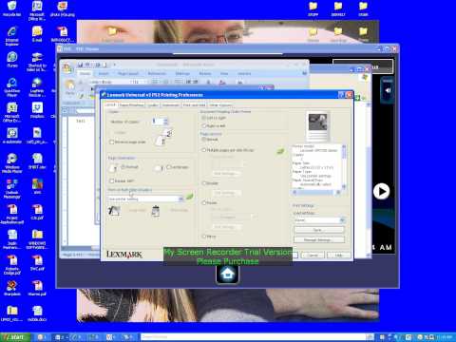The width and height of the screenshot is (456, 342).
Task: Switch to the Quality tab
Action: [x=153, y=104]
